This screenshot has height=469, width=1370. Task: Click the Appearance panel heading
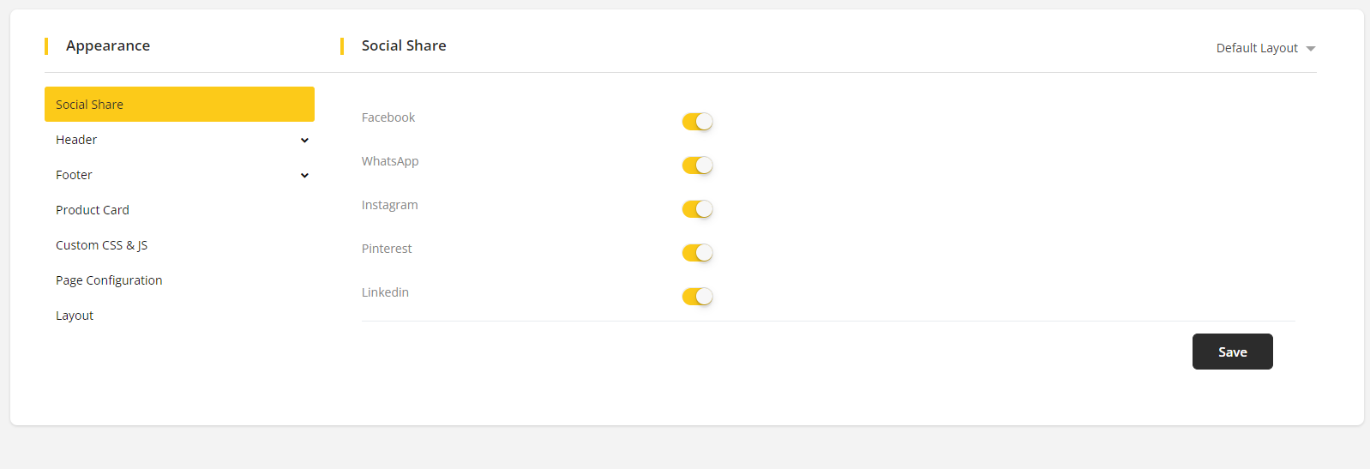coord(108,45)
